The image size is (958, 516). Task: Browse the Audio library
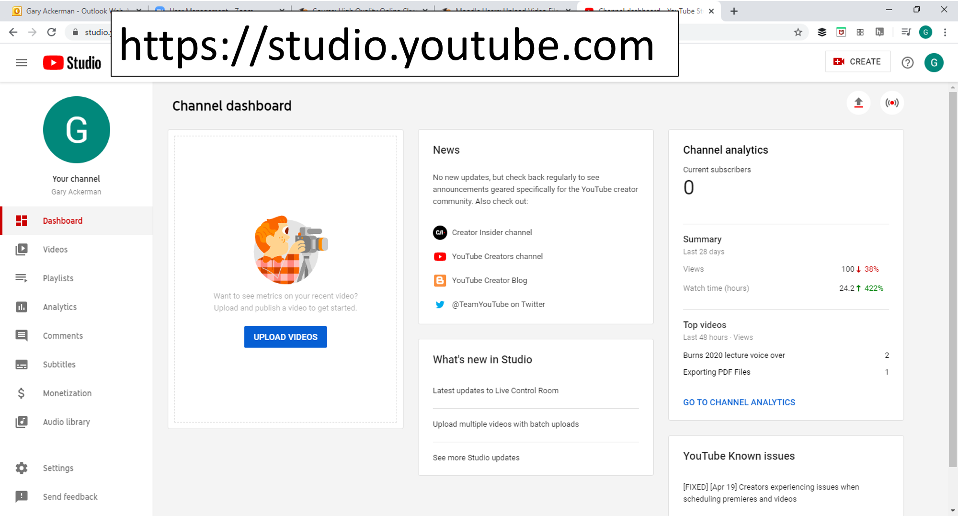66,422
